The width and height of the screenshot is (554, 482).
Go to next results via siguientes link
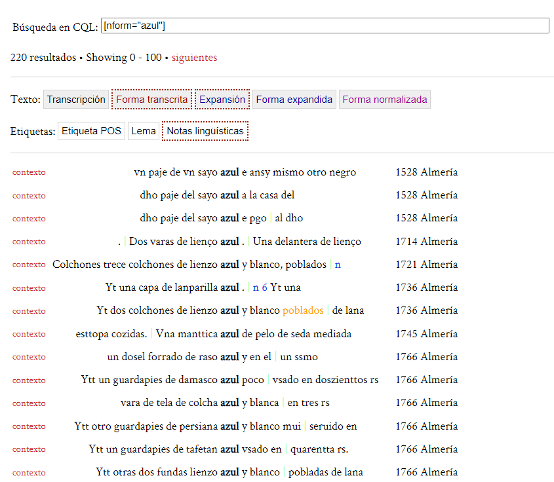point(194,58)
